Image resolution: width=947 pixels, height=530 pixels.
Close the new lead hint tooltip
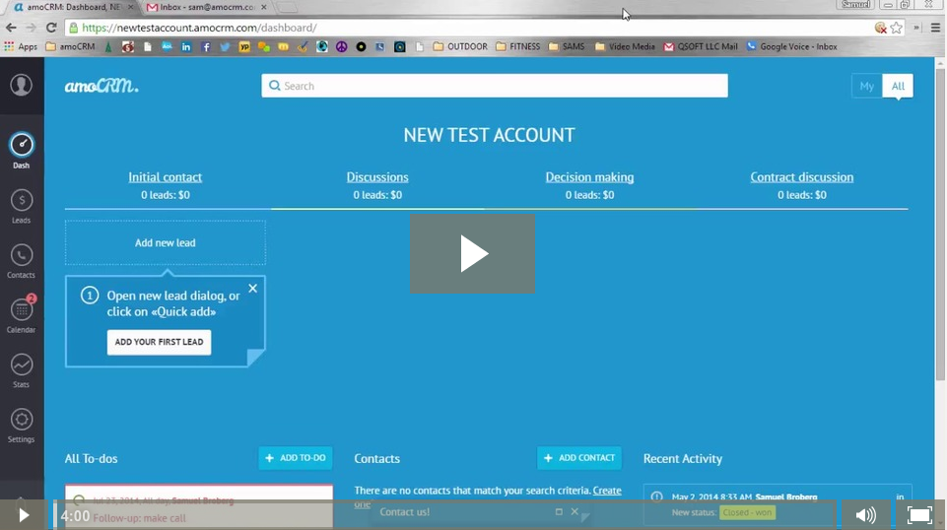(253, 289)
